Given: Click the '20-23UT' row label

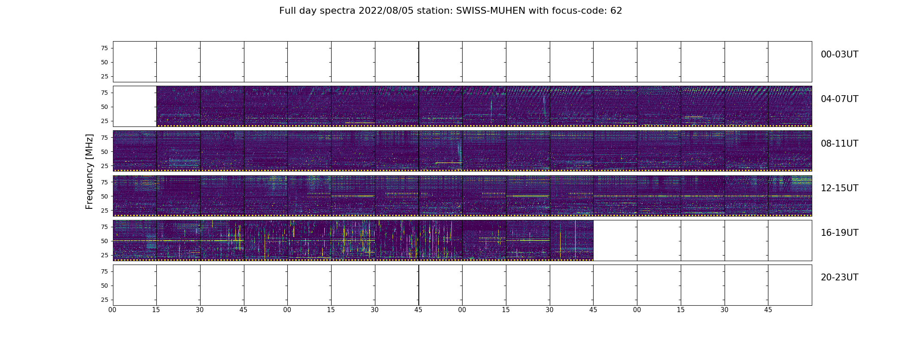Looking at the screenshot, I should (x=839, y=277).
